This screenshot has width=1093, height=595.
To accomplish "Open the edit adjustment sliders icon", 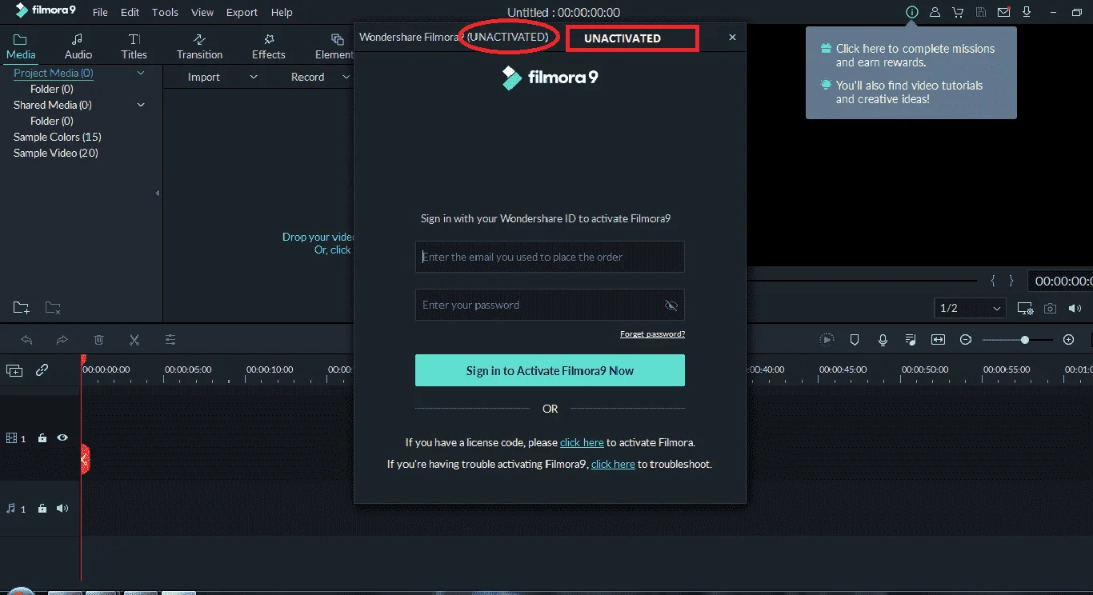I will tap(170, 339).
